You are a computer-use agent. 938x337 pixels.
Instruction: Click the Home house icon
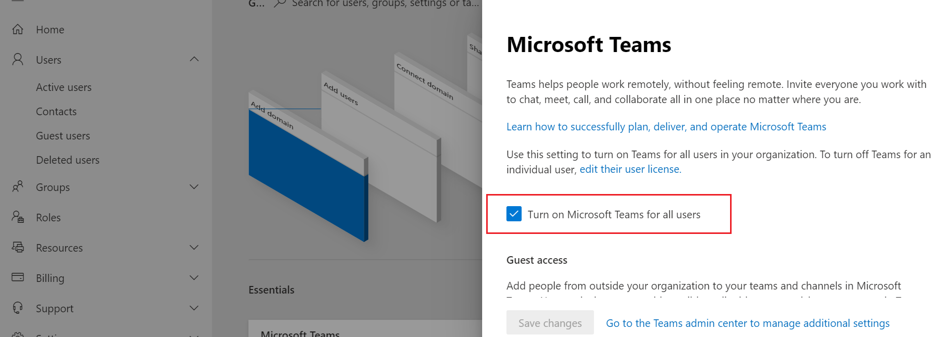point(18,29)
